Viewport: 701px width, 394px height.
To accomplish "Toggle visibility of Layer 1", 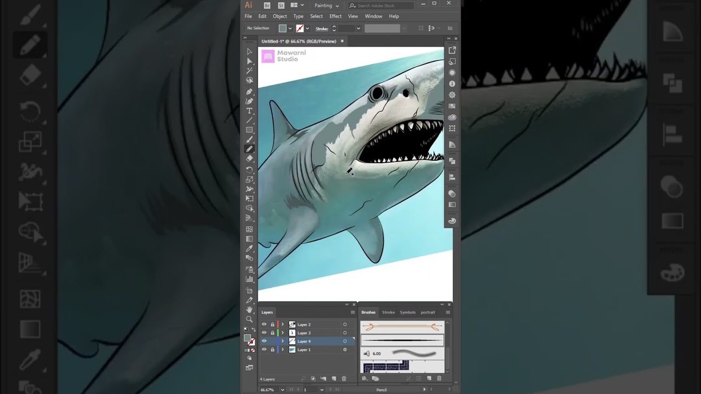I will 264,349.
